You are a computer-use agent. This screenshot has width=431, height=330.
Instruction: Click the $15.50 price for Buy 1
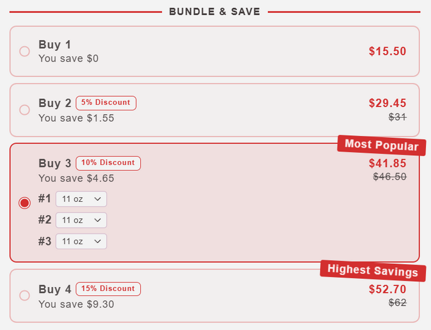pos(387,51)
